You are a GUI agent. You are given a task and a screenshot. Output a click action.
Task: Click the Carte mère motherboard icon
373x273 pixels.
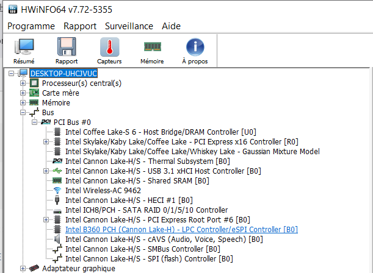pyautogui.click(x=34, y=93)
